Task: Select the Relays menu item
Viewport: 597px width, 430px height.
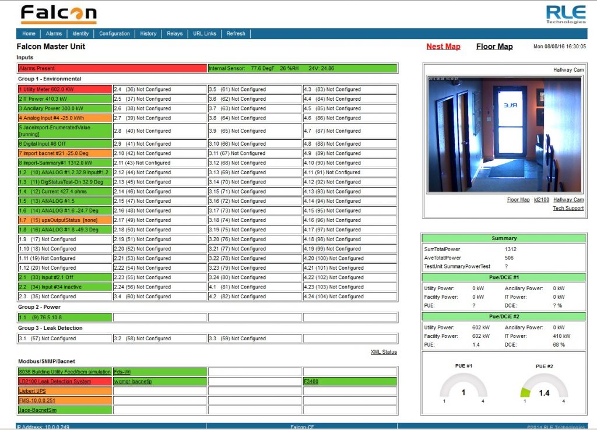Action: click(x=175, y=34)
